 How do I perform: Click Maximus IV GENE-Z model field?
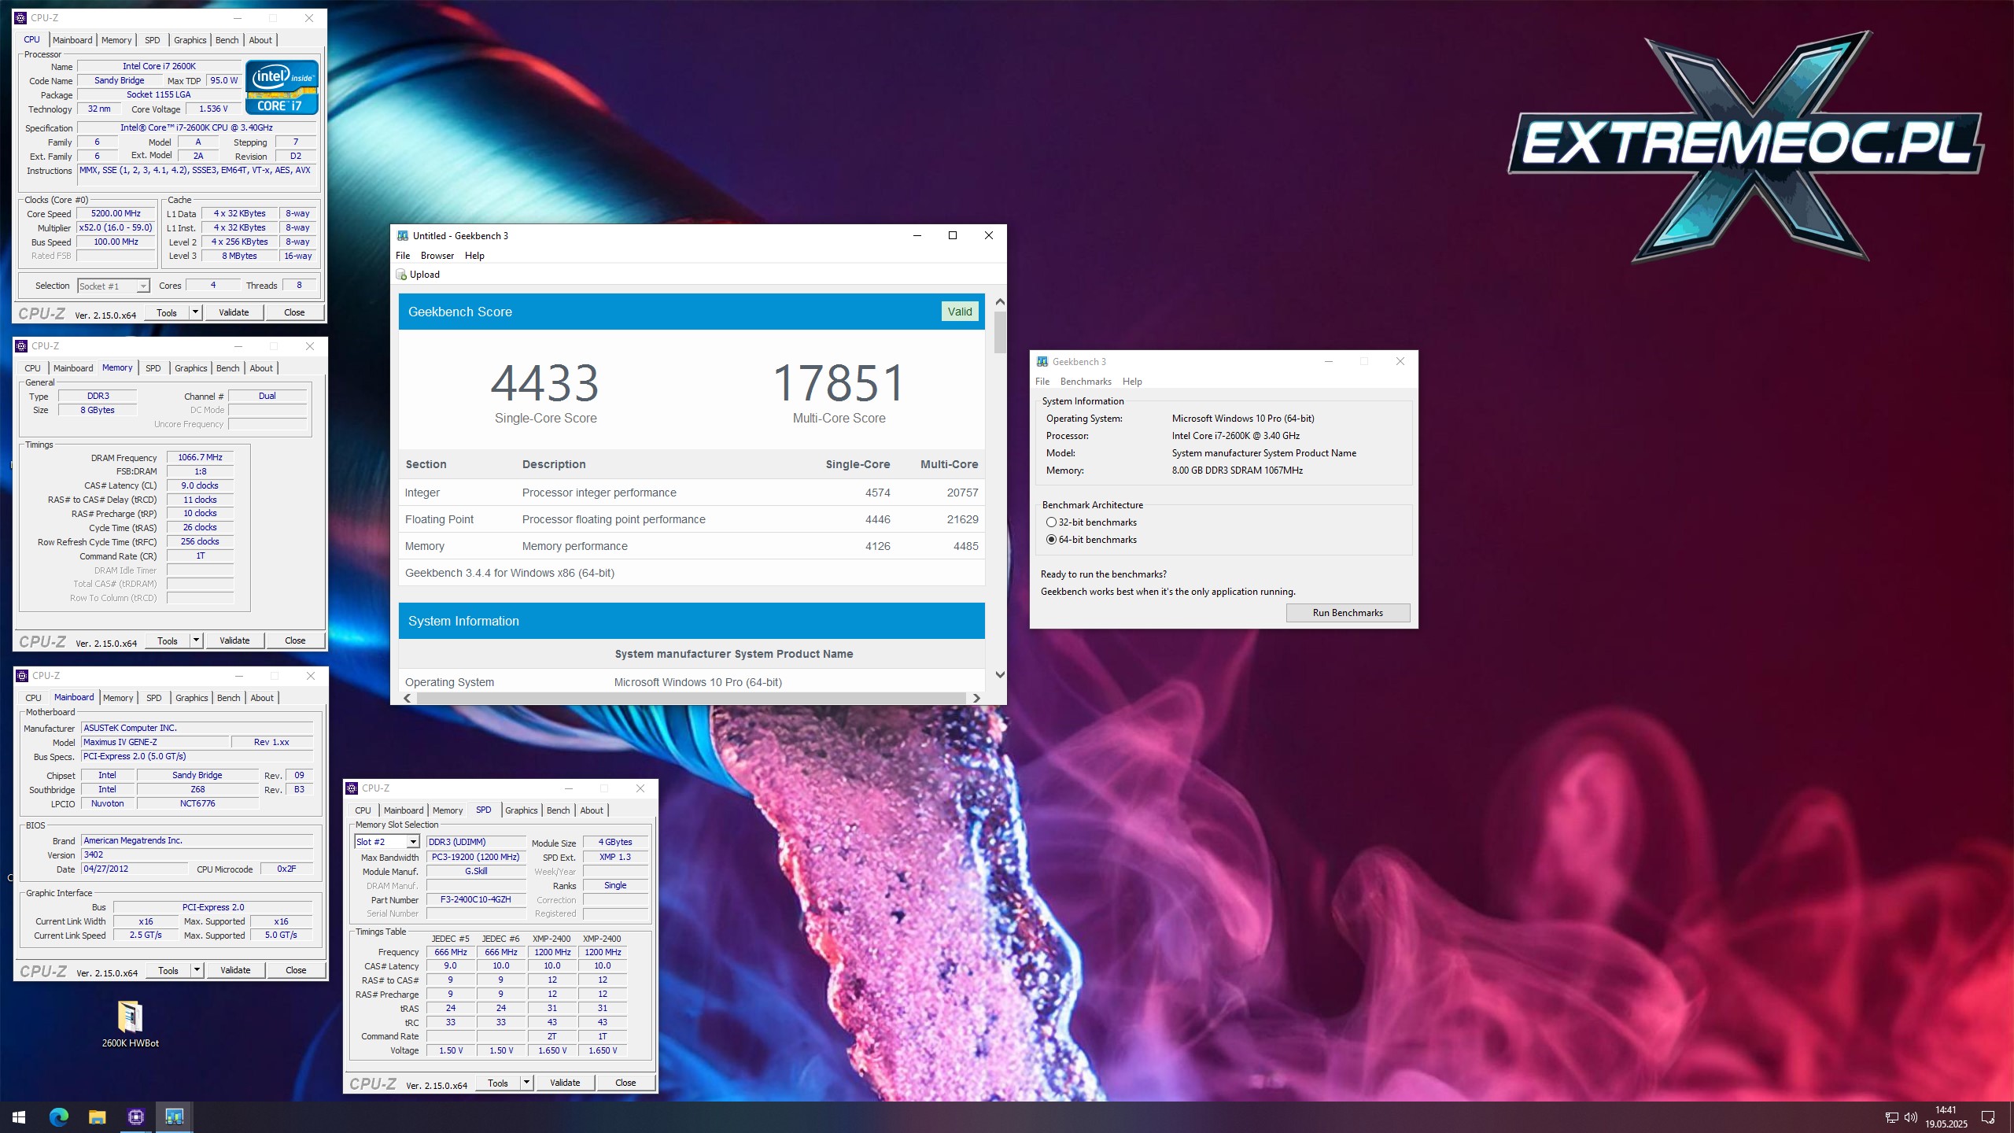(x=155, y=742)
